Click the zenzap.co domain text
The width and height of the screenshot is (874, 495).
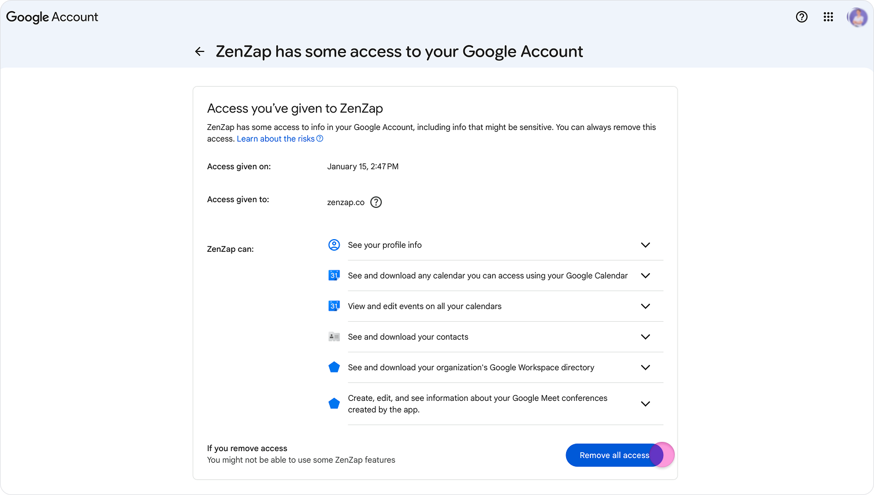(x=345, y=202)
